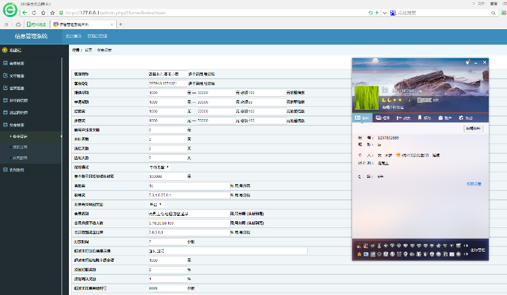Click the field containing 100000

coord(168,177)
